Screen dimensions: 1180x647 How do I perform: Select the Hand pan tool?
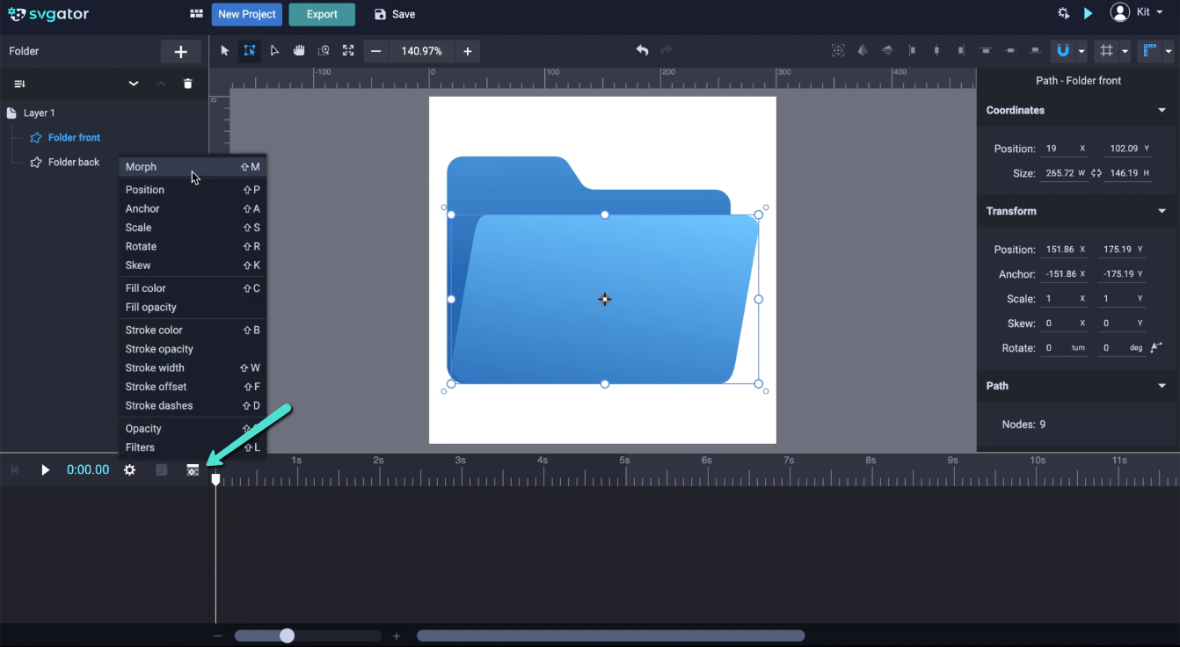pos(299,51)
